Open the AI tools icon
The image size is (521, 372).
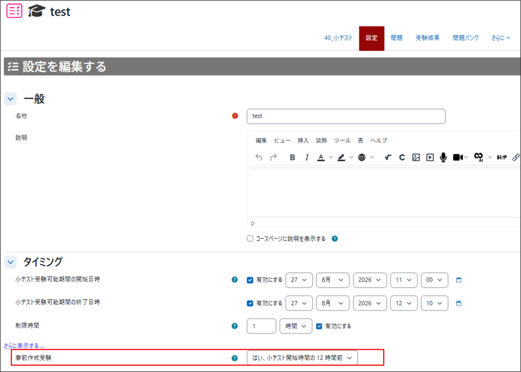coord(478,158)
